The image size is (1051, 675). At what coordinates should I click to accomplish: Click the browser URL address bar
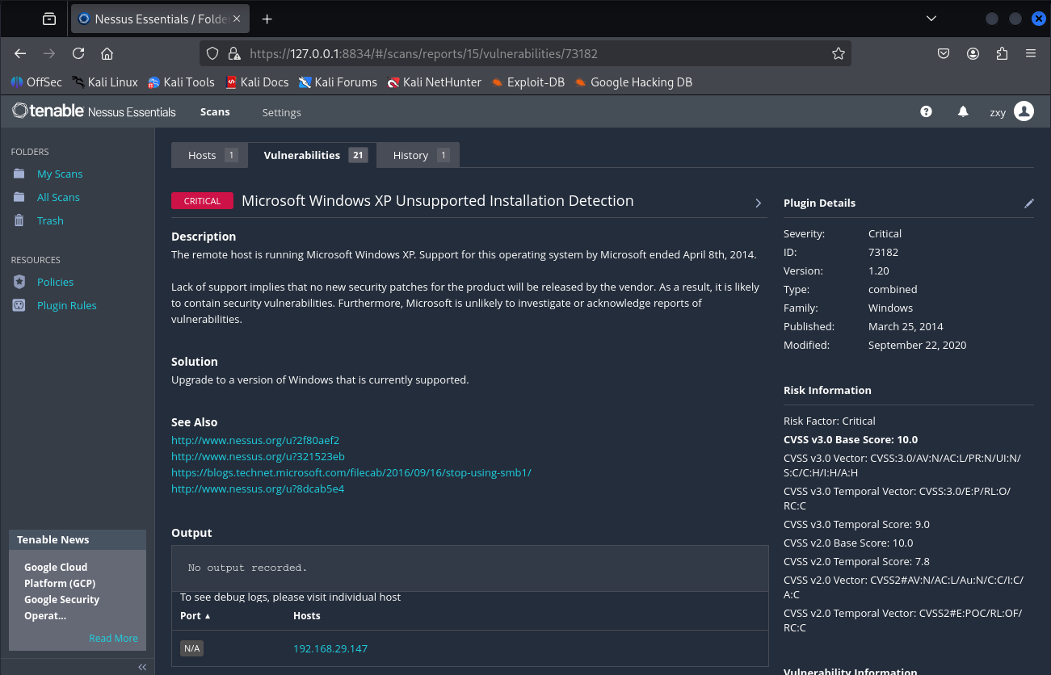pyautogui.click(x=525, y=53)
